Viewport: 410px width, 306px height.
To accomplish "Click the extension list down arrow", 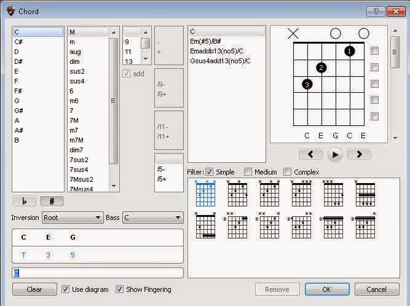I will coord(146,58).
